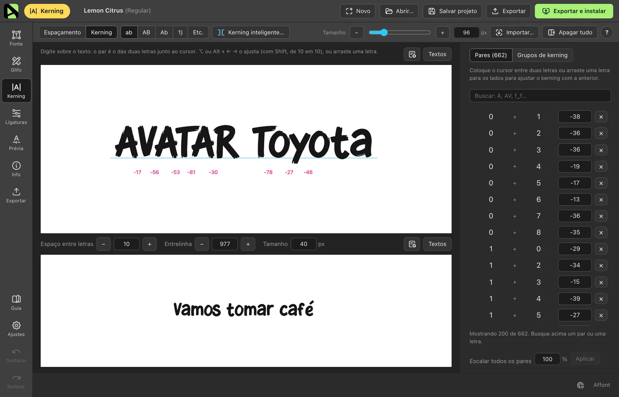This screenshot has height=397, width=619.
Task: Open the Prévia section in the sidebar
Action: tap(16, 143)
